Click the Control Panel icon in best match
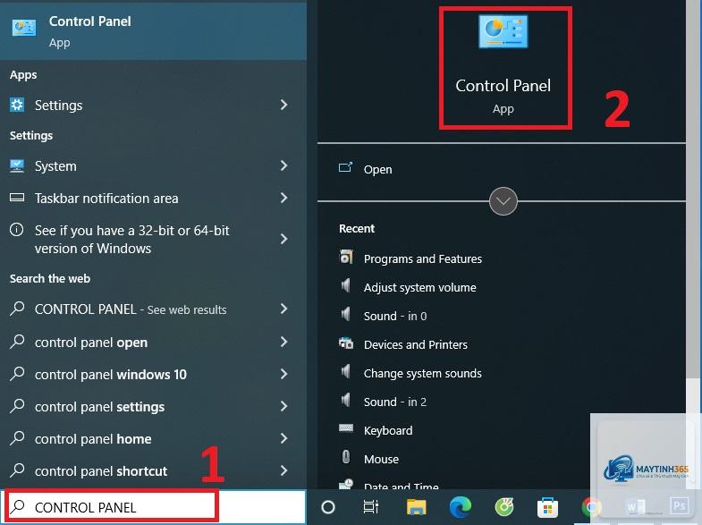This screenshot has height=525, width=702. tap(24, 28)
